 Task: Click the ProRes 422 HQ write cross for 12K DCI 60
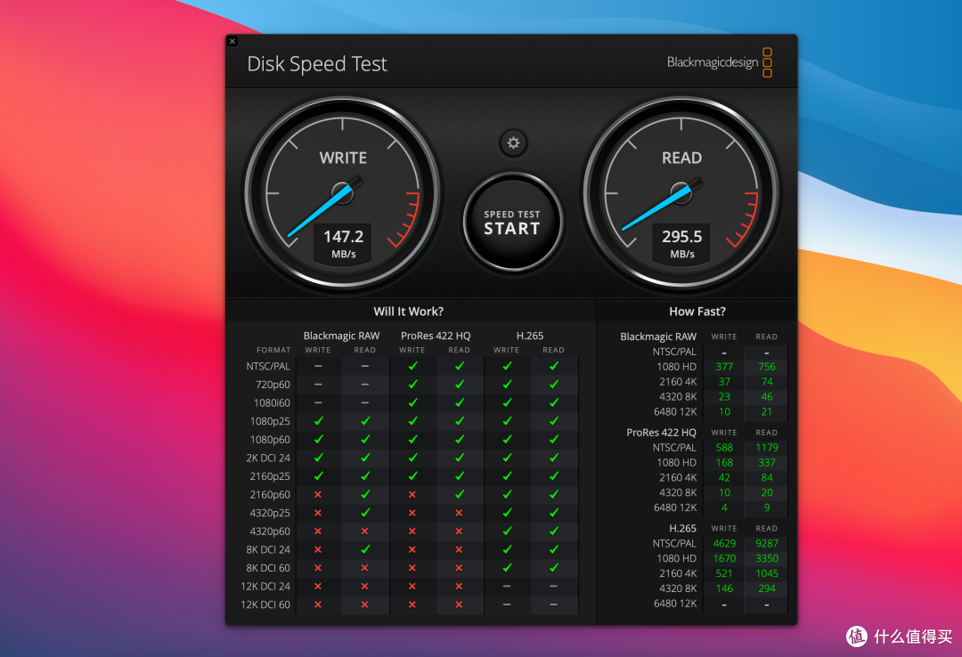coord(412,604)
